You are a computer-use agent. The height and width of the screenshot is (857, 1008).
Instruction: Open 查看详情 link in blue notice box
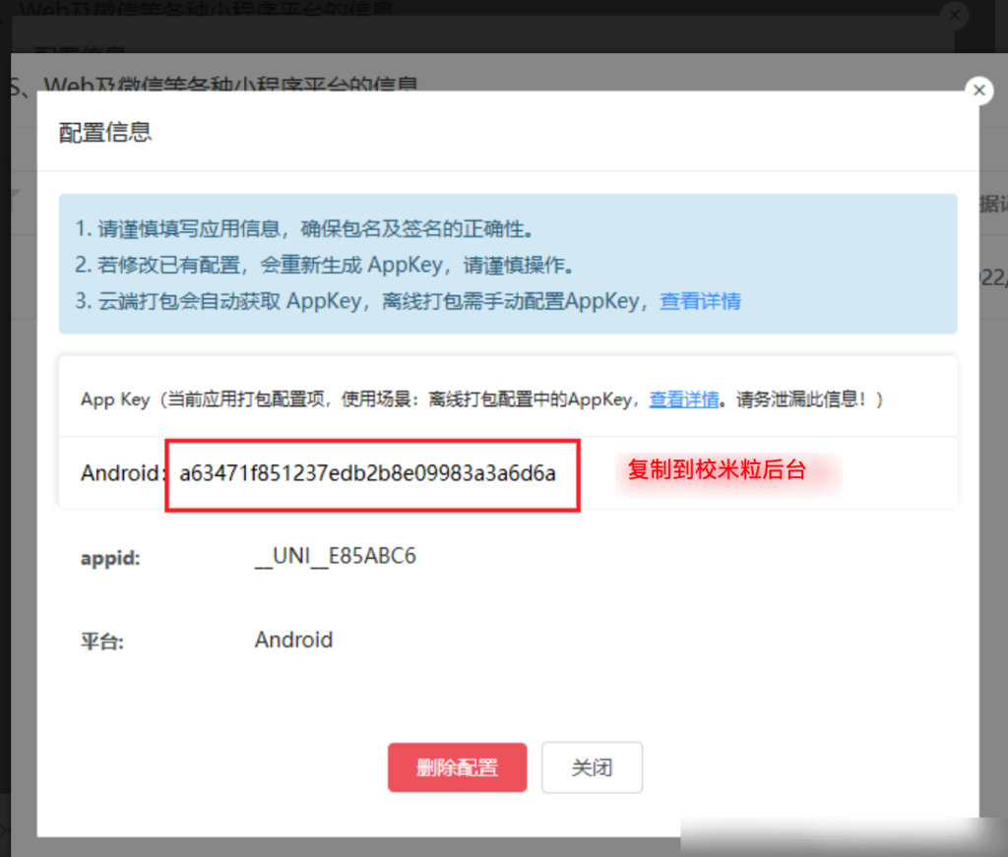point(700,301)
